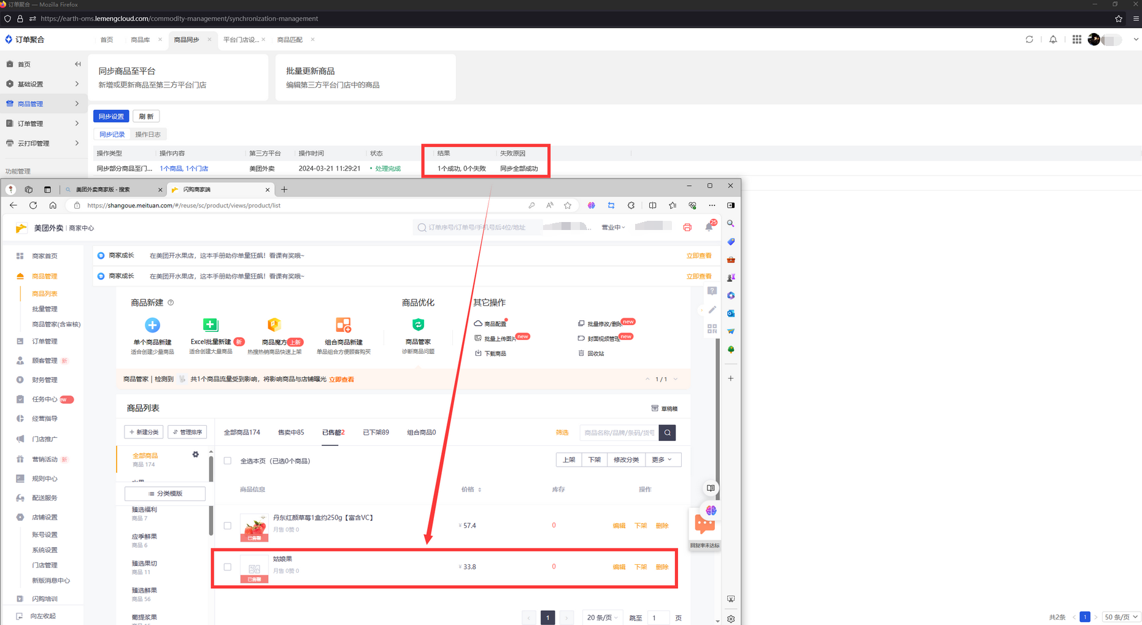Reload the Edge browser page
Viewport: 1142px width, 625px height.
coord(33,205)
